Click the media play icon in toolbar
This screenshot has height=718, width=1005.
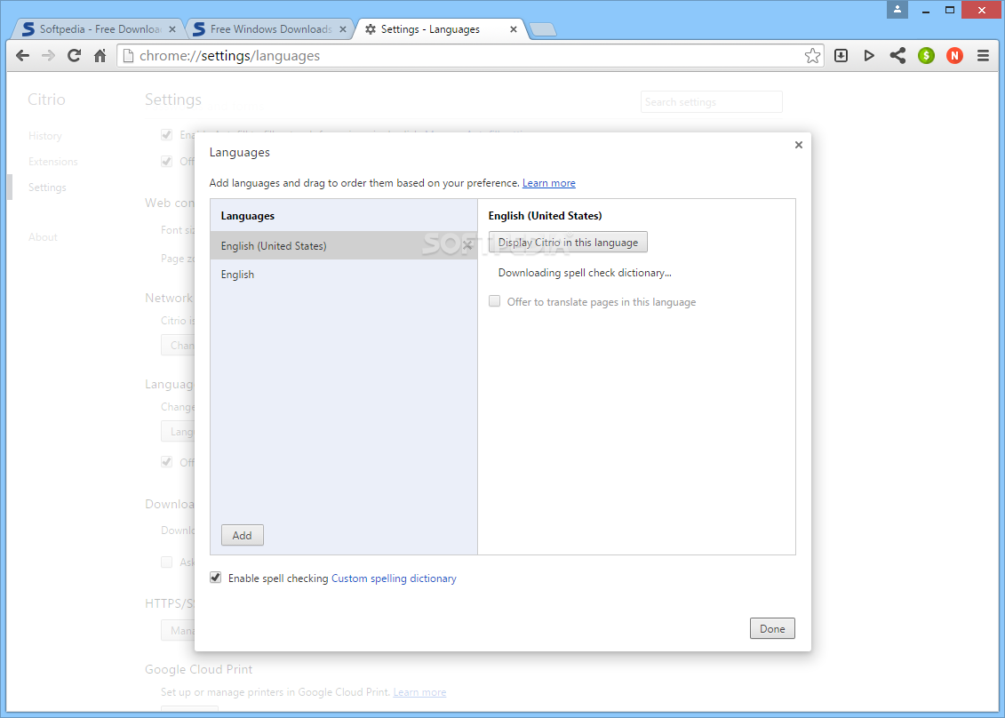[869, 56]
